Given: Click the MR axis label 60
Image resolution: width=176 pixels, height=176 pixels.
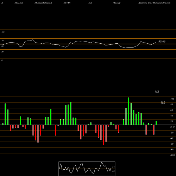Looking at the screenshot, I should click(171, 110).
